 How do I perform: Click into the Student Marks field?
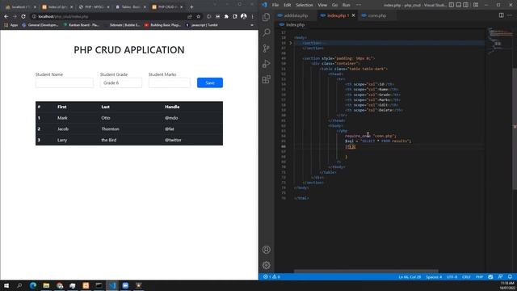coord(170,82)
